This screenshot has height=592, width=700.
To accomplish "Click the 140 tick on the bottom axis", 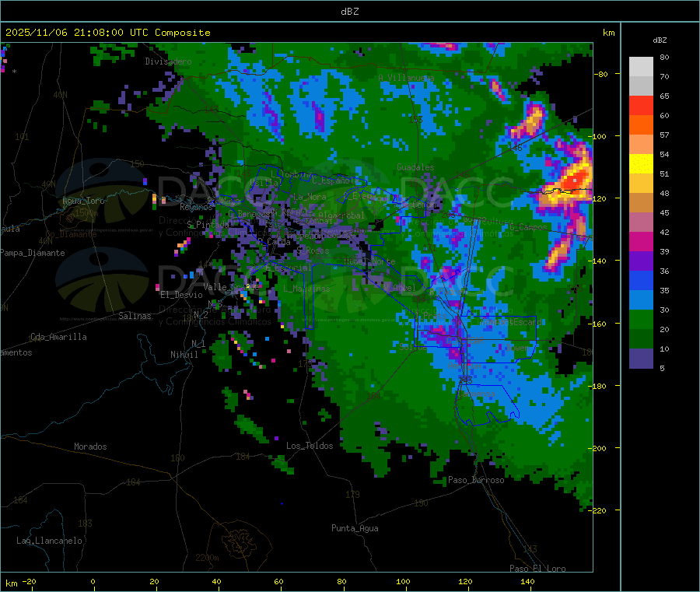I will [527, 581].
